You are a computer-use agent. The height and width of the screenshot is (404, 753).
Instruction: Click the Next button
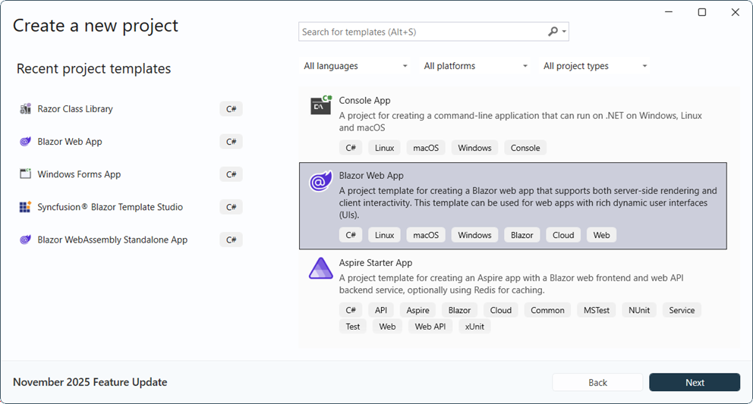695,383
